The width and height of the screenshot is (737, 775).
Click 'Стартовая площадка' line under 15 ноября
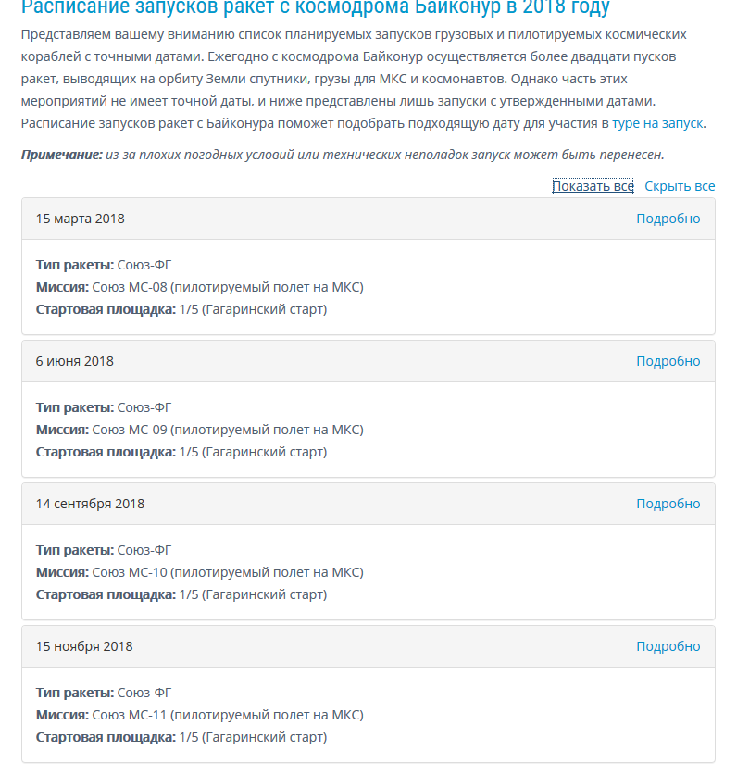pyautogui.click(x=181, y=737)
